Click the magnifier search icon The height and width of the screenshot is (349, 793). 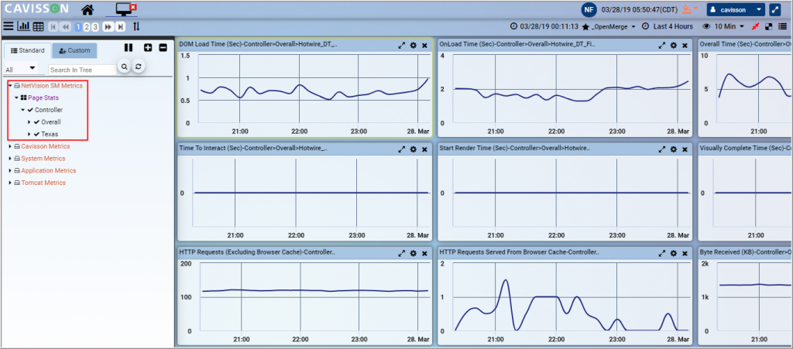(x=125, y=67)
